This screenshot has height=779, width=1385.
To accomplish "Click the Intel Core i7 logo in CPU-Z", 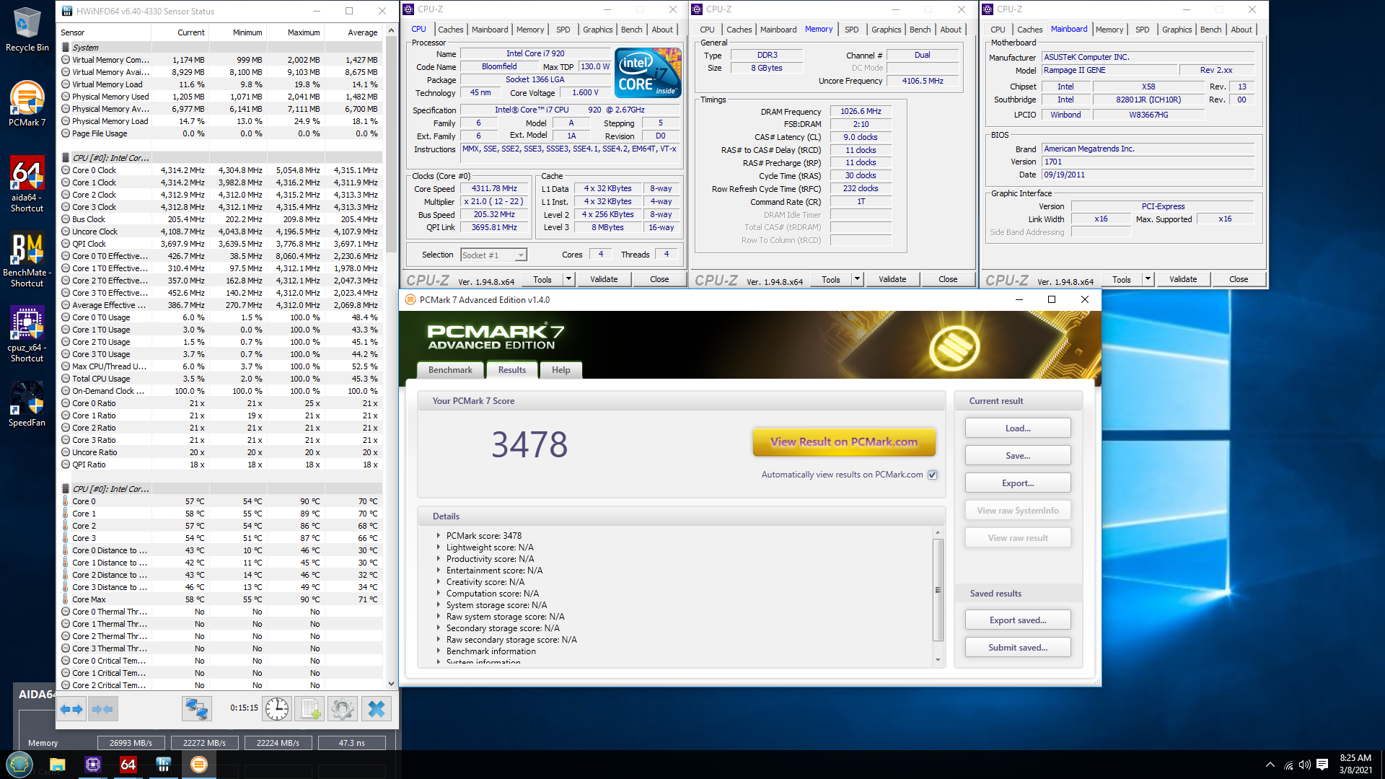I will (x=648, y=72).
